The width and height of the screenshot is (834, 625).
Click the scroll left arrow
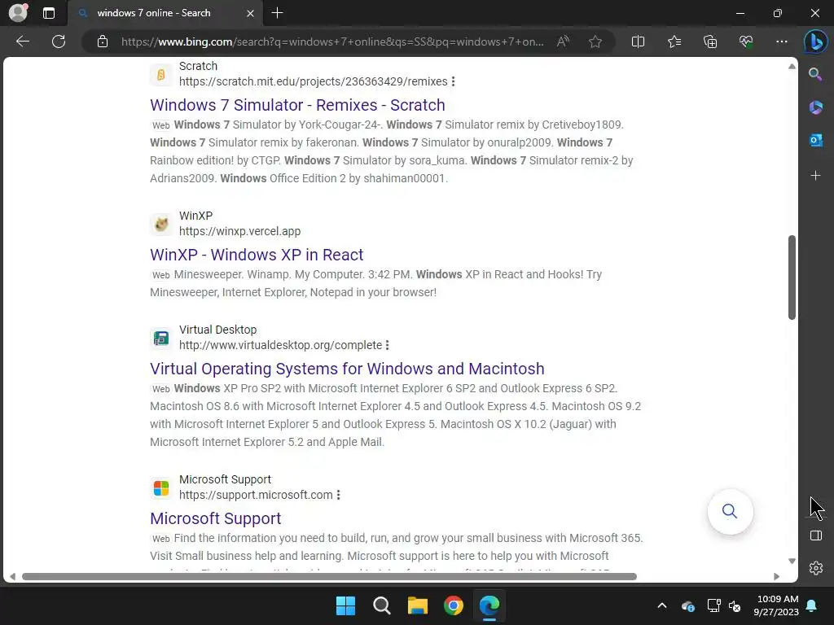tap(12, 577)
